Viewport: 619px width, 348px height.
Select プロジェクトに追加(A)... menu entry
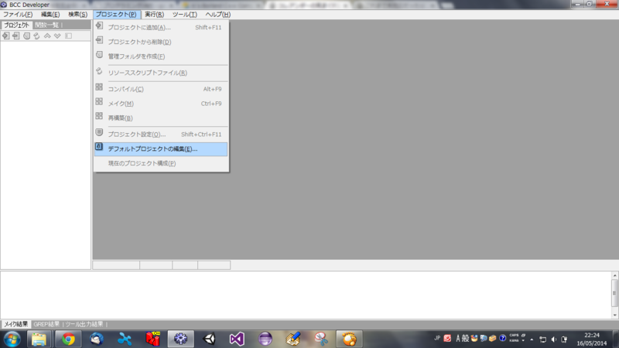[161, 27]
